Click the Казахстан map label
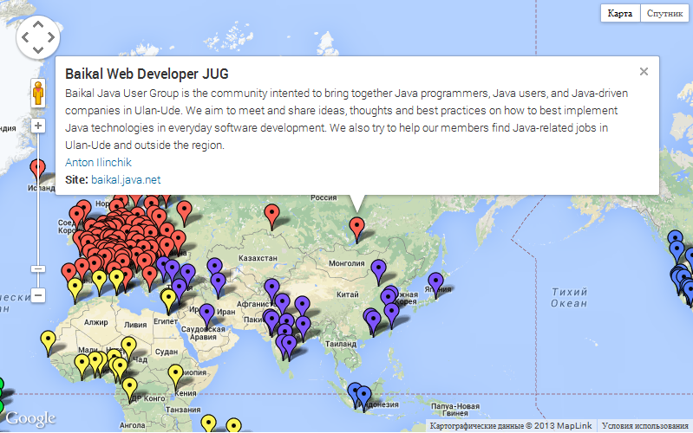This screenshot has width=693, height=433. [258, 258]
